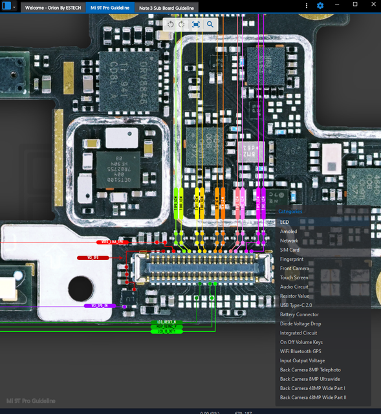Open the Note 3 Sub Board Guideline tab
This screenshot has height=414, width=381.
click(x=167, y=8)
